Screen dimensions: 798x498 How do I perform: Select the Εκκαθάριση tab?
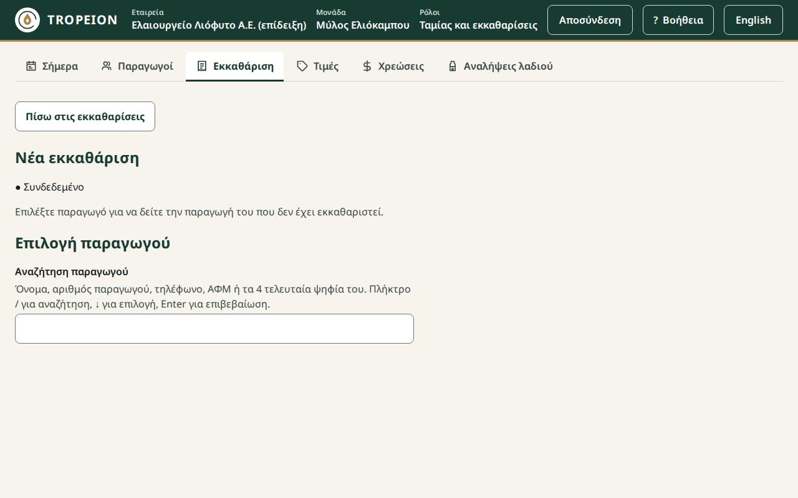click(x=235, y=66)
